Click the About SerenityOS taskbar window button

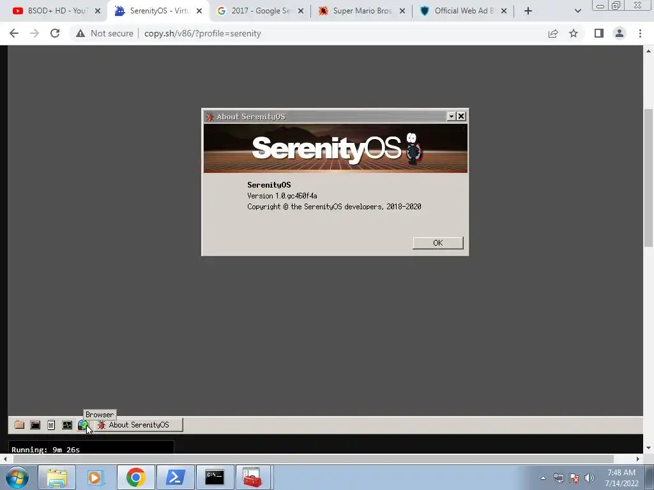(x=139, y=425)
